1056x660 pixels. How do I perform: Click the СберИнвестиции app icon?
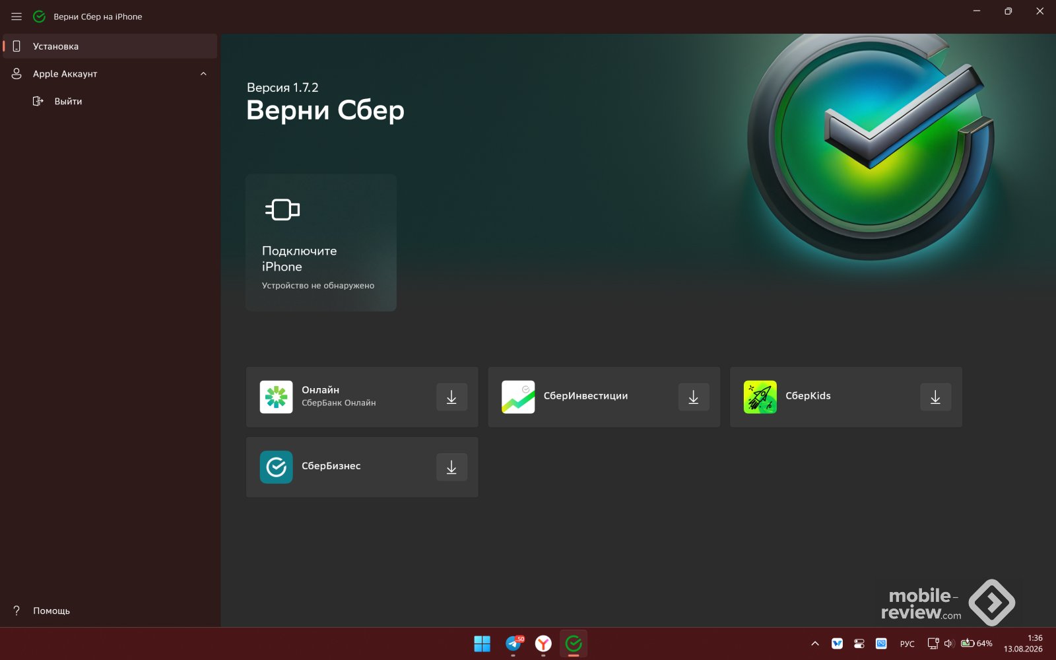click(x=518, y=397)
